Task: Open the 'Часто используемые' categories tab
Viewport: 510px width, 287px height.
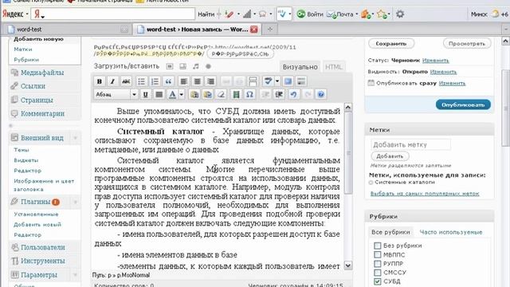Action: click(x=451, y=232)
